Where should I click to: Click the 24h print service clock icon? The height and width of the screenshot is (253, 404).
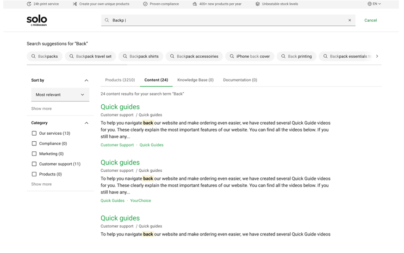point(29,4)
